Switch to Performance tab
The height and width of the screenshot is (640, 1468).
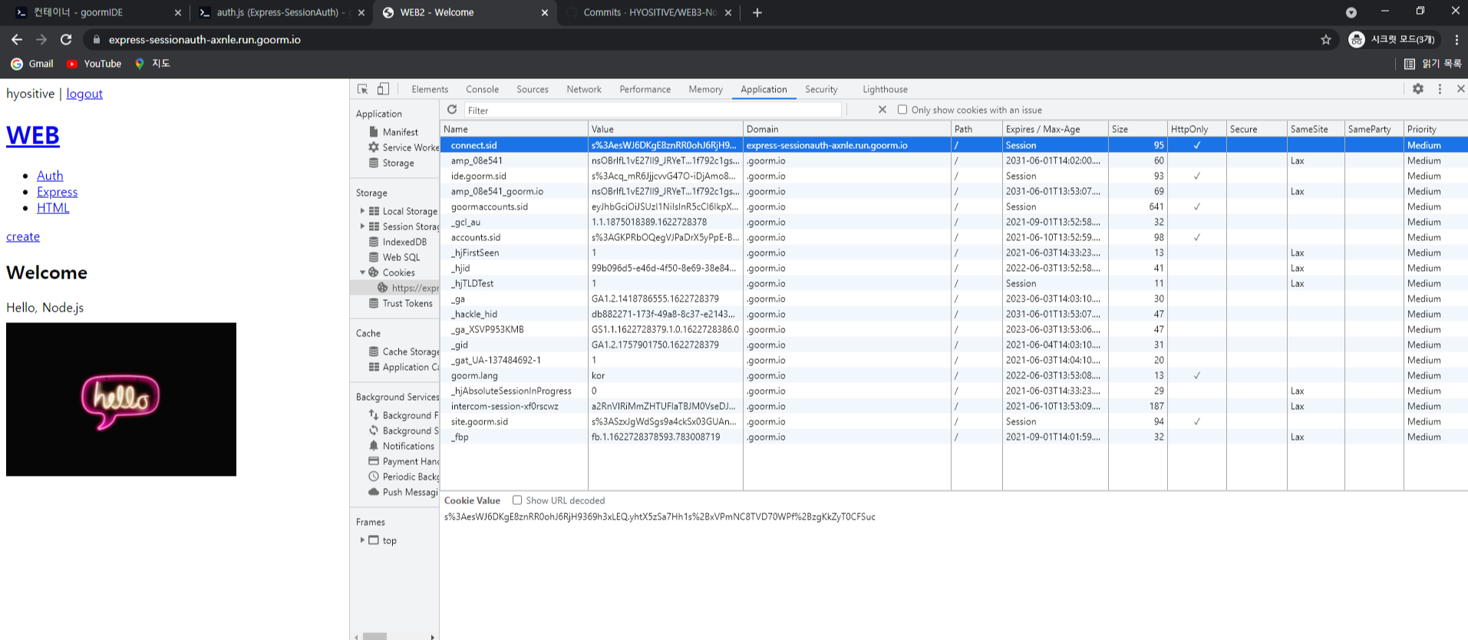tap(645, 89)
